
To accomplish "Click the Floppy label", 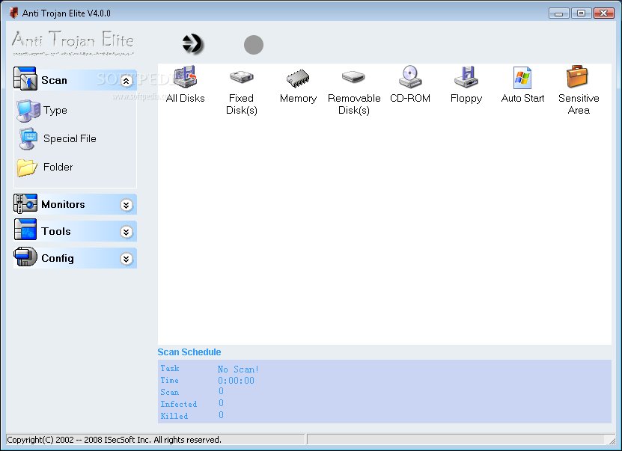I will coord(466,98).
